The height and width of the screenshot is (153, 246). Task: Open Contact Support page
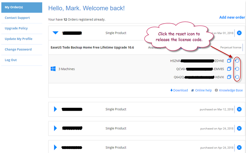17,18
